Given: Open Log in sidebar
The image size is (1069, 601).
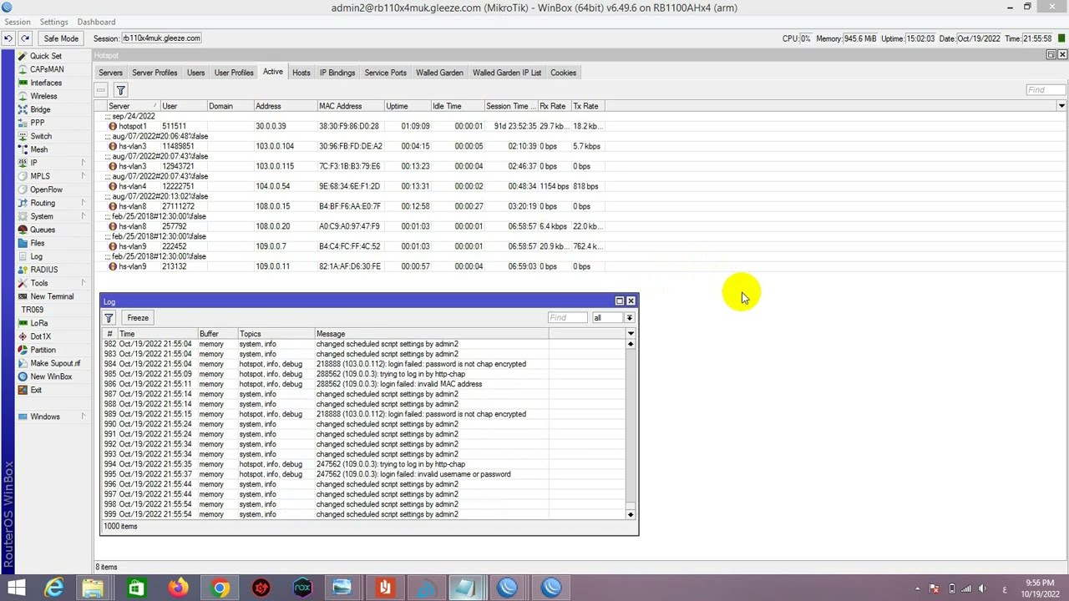Looking at the screenshot, I should (36, 256).
